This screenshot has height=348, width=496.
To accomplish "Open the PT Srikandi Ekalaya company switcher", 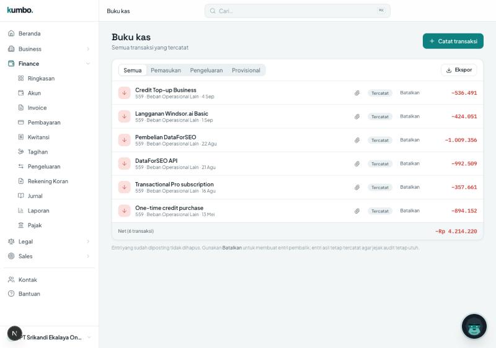I will 49,337.
